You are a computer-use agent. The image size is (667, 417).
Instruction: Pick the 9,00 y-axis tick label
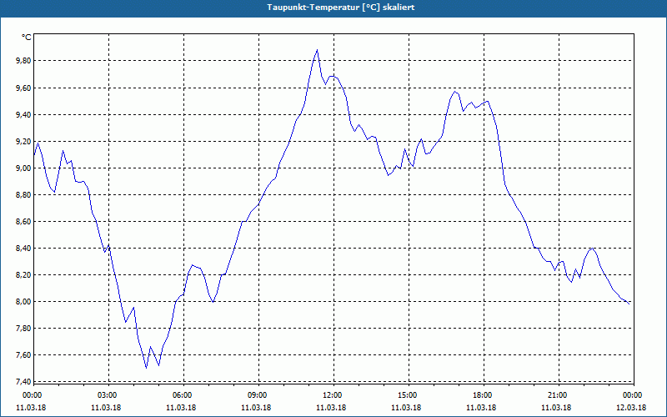click(23, 168)
